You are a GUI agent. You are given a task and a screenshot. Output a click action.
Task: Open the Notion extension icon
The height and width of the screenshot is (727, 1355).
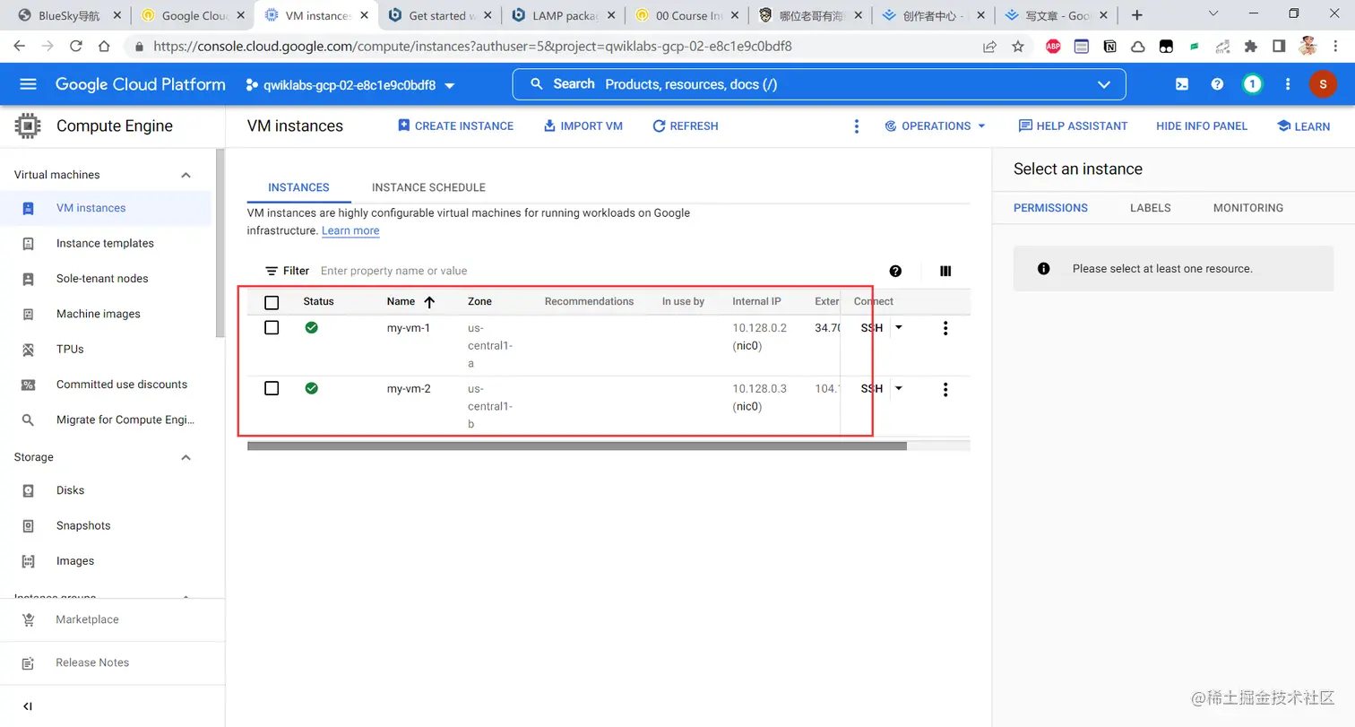[1109, 47]
